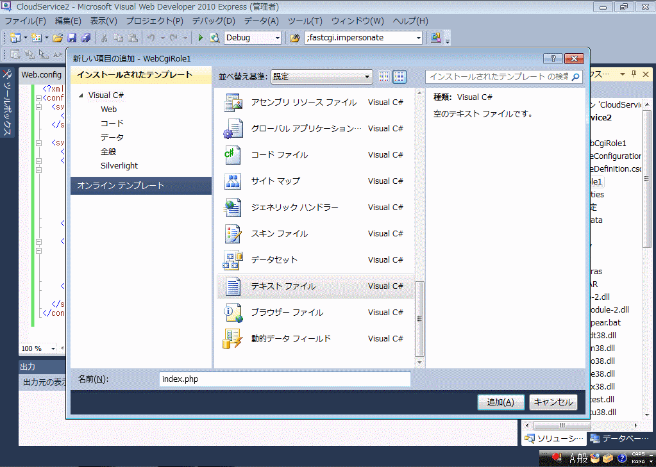The height and width of the screenshot is (467, 656).
Task: Click the Open File folder icon
Action: point(58,38)
